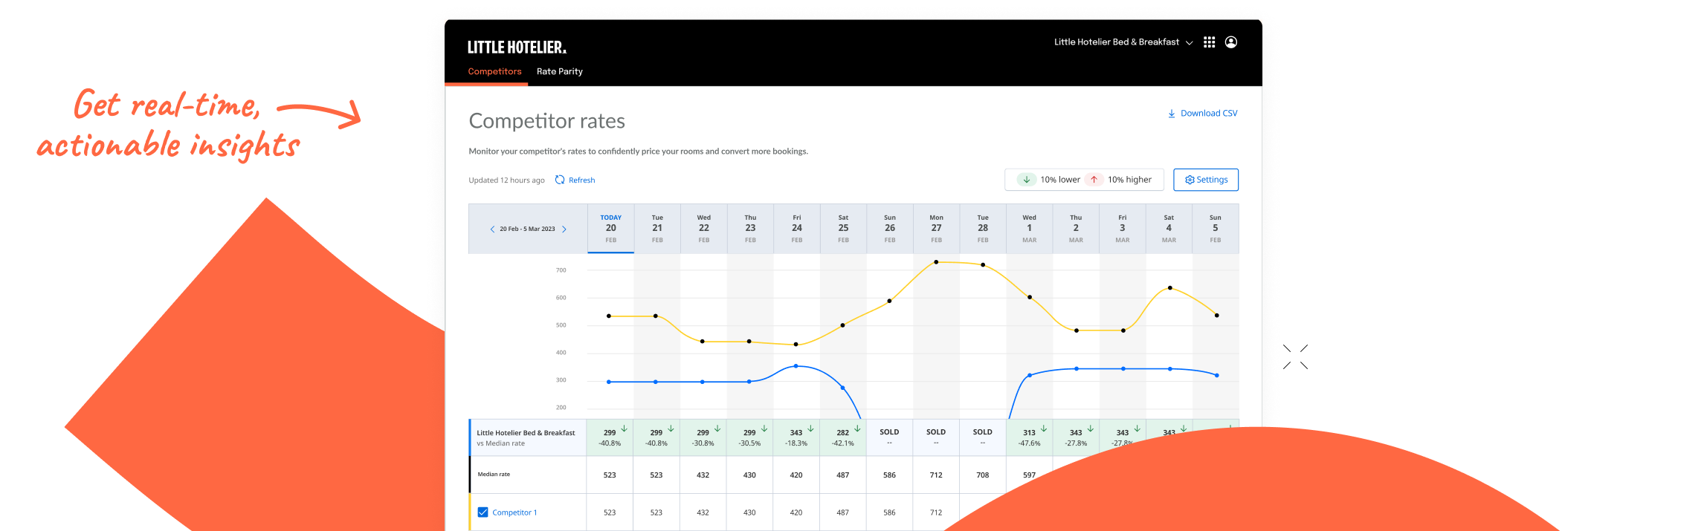
Task: Open the apps grid icon
Action: pyautogui.click(x=1209, y=42)
